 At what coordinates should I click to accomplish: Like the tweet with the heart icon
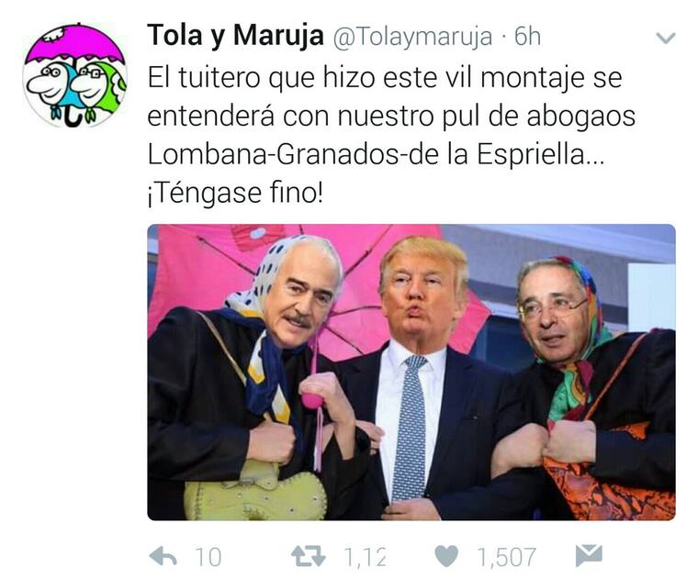tap(446, 556)
